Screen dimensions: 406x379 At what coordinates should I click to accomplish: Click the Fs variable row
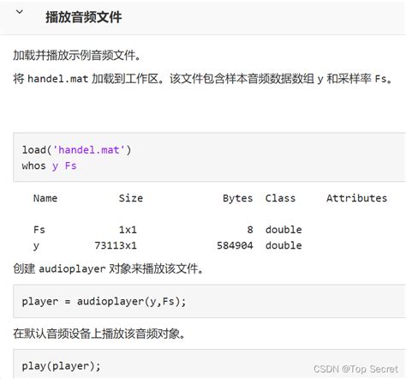coord(168,230)
